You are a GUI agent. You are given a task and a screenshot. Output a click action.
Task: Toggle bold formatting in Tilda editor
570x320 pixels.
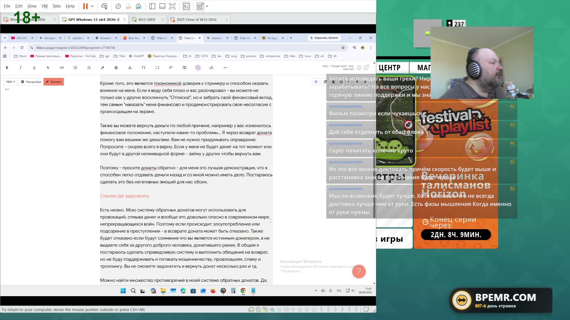pos(7,68)
